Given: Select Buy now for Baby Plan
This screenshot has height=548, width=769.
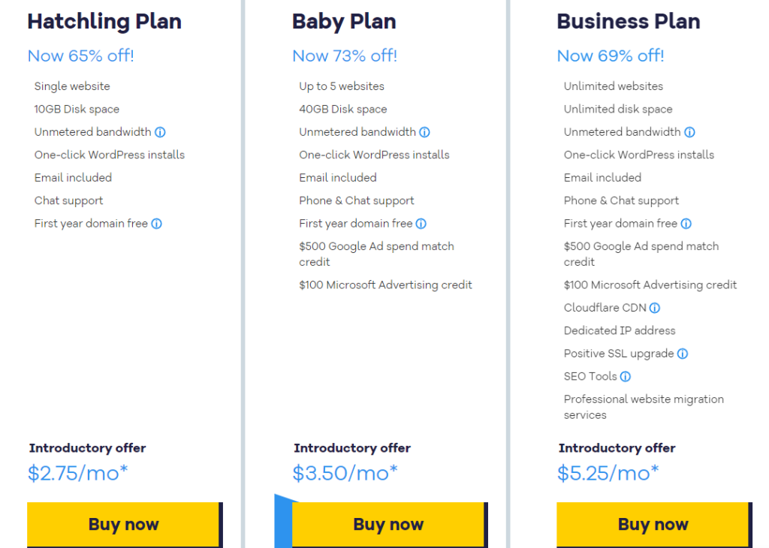Looking at the screenshot, I should coord(390,525).
